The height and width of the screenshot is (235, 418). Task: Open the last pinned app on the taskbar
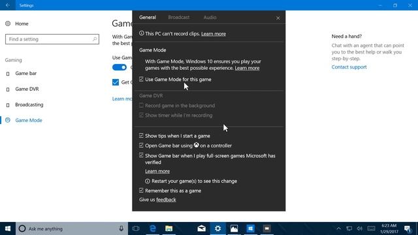[x=266, y=228]
